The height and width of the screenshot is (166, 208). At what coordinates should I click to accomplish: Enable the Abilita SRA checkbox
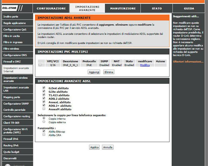click(x=44, y=134)
